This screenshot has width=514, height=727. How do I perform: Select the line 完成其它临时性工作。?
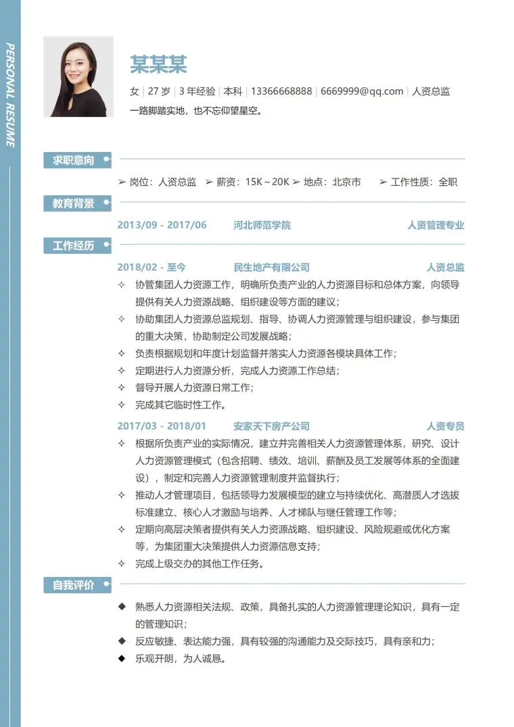click(x=181, y=405)
